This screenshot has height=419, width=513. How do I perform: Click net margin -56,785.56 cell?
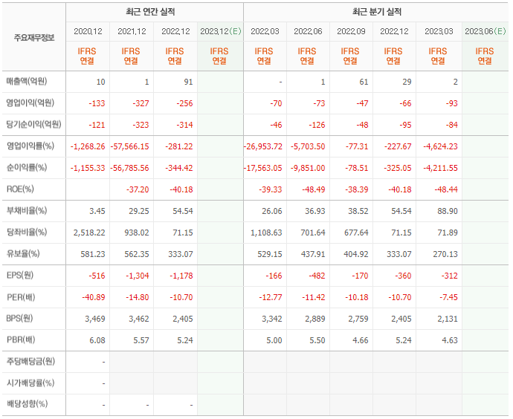coord(129,168)
